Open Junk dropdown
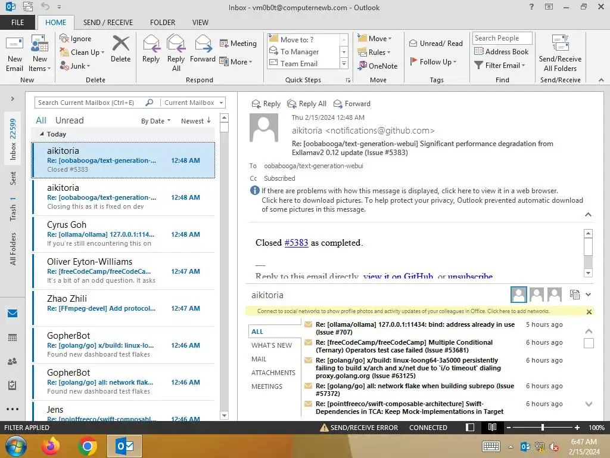The height and width of the screenshot is (458, 610). point(75,66)
